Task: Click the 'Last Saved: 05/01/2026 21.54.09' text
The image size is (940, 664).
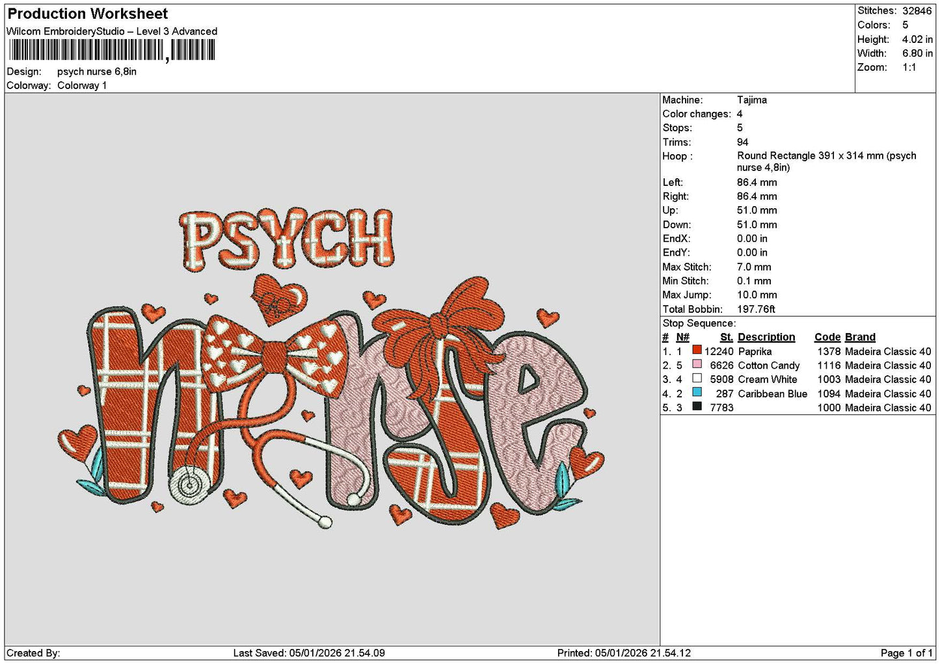Action: [x=309, y=653]
